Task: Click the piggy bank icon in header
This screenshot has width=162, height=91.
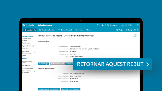Action: 103,25
